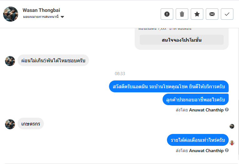Click the สนใจจองโปรโมชั่น button
The image size is (239, 164).
point(182,40)
